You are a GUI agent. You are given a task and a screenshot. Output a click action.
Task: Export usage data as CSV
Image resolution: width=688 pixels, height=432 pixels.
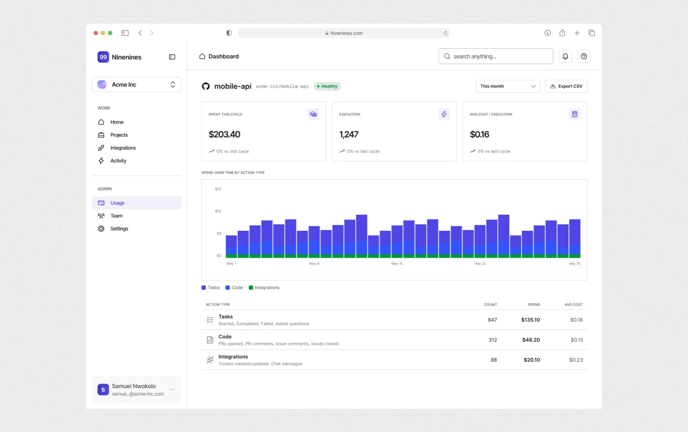(566, 86)
